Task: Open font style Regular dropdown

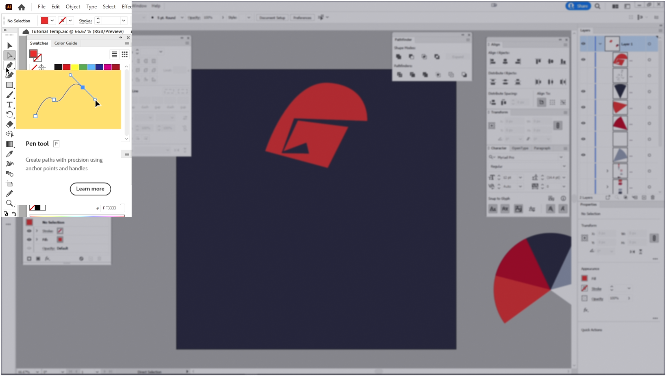Action: click(x=564, y=166)
